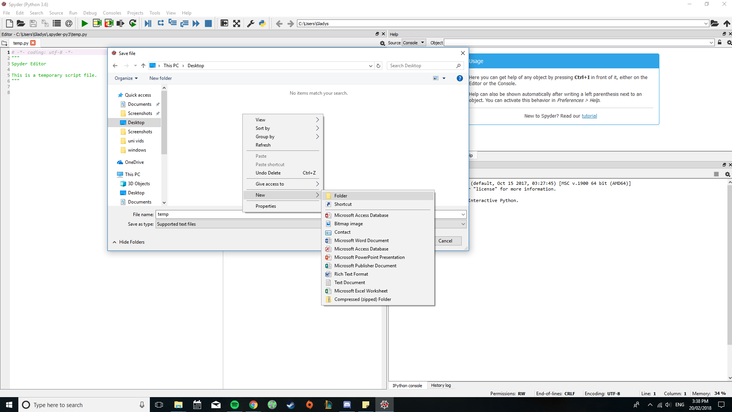The height and width of the screenshot is (412, 732).
Task: Toggle the Help pane lock icon
Action: [720, 42]
